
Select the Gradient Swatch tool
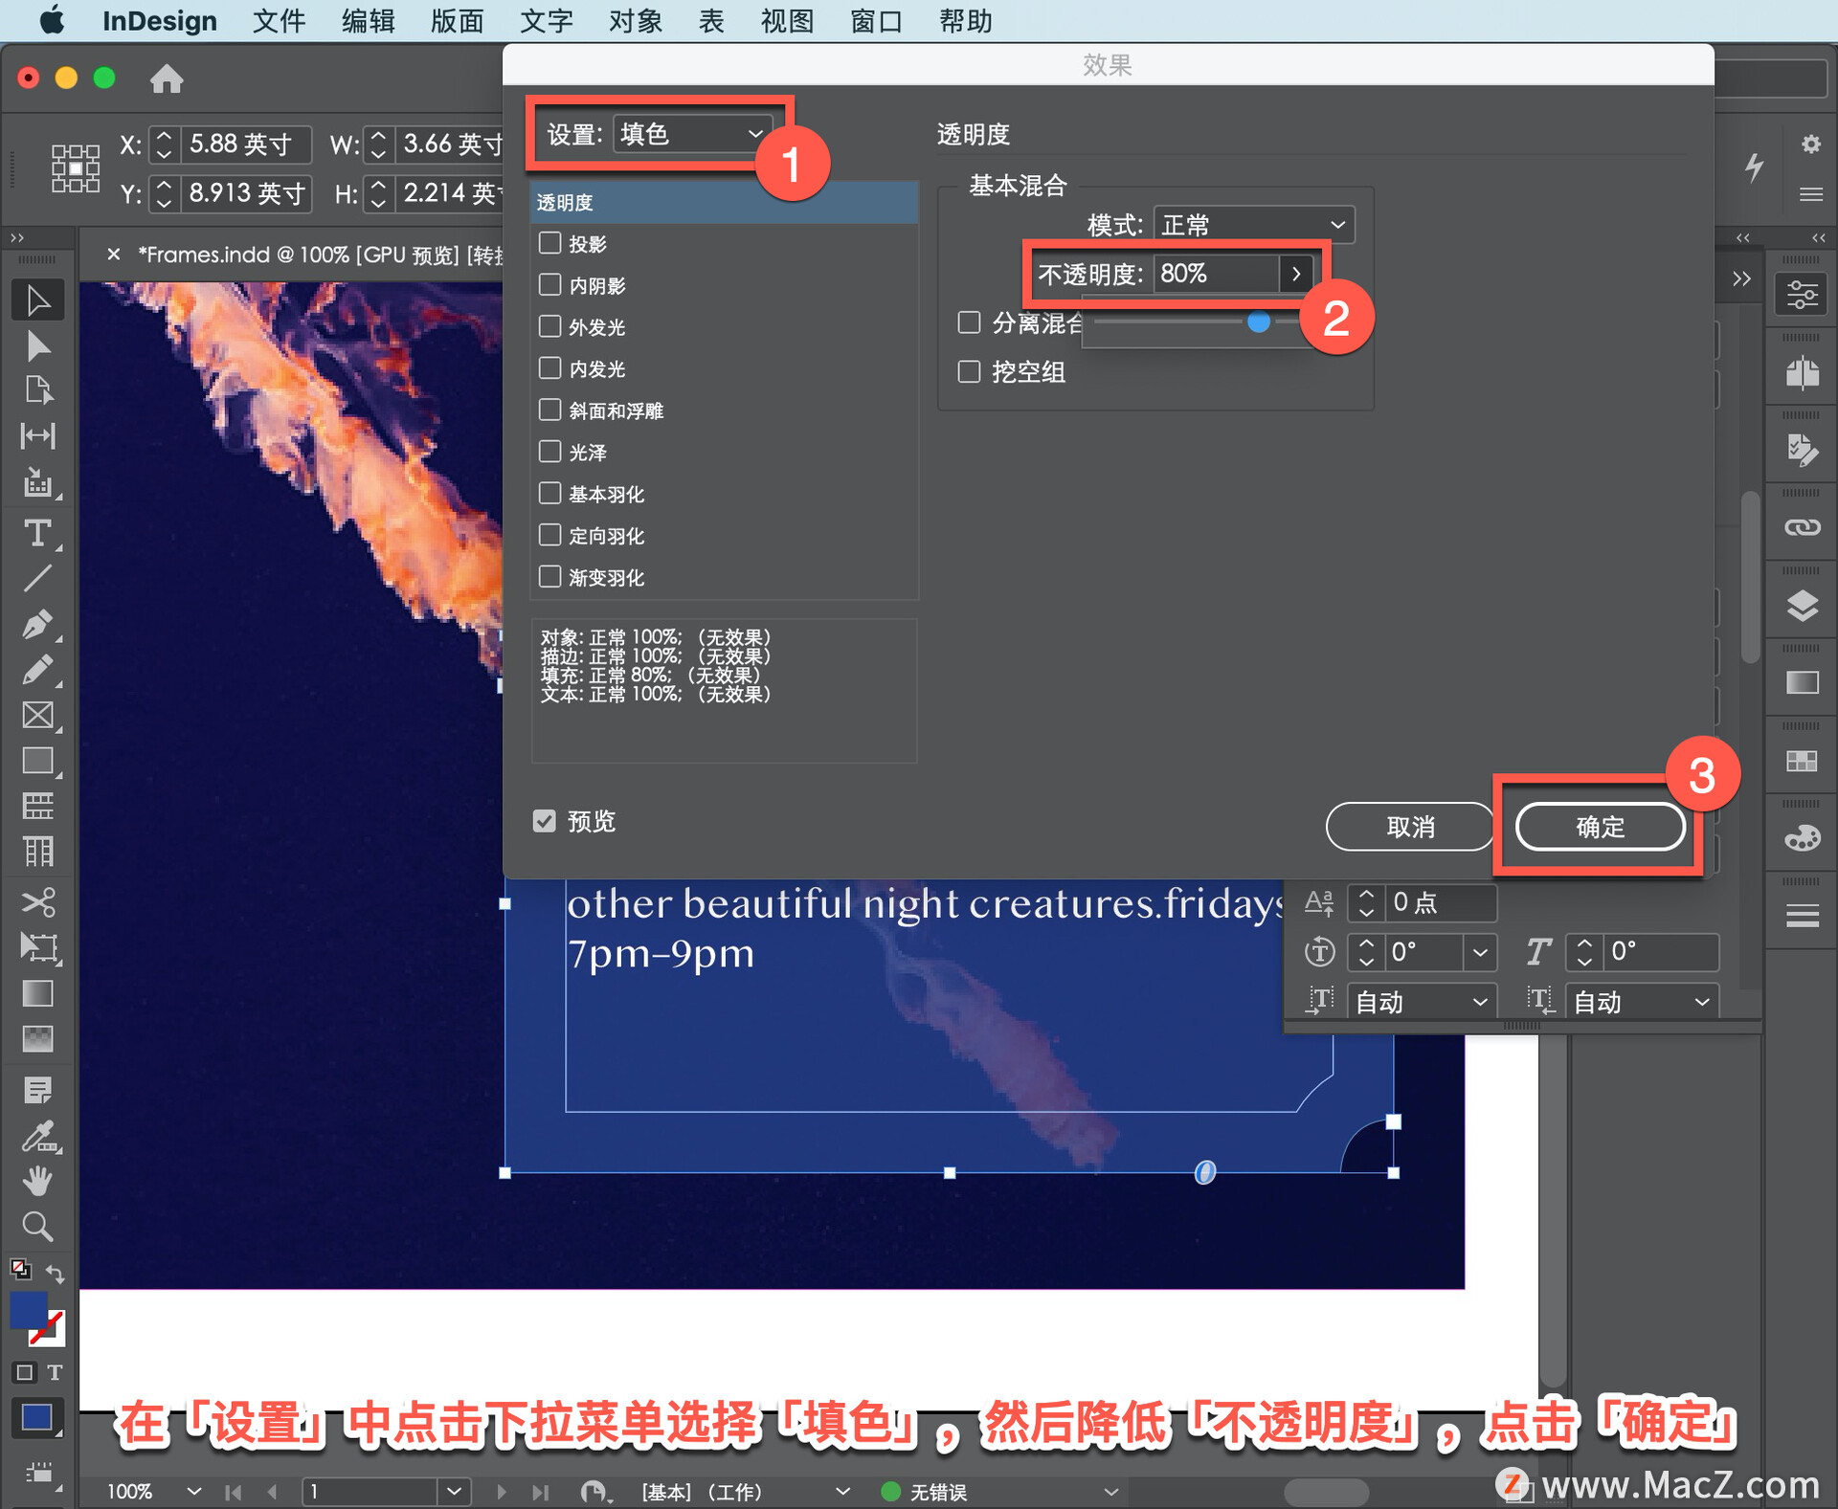pyautogui.click(x=38, y=994)
